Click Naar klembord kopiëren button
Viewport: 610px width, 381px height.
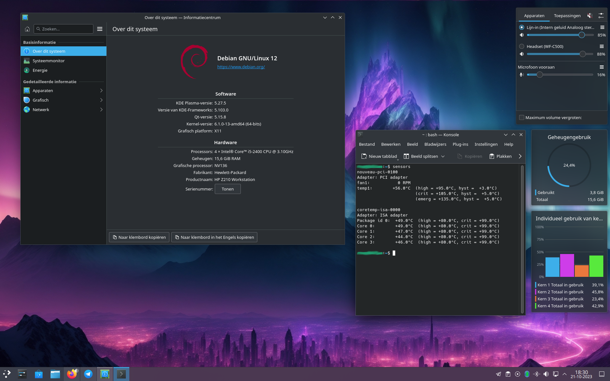point(139,237)
